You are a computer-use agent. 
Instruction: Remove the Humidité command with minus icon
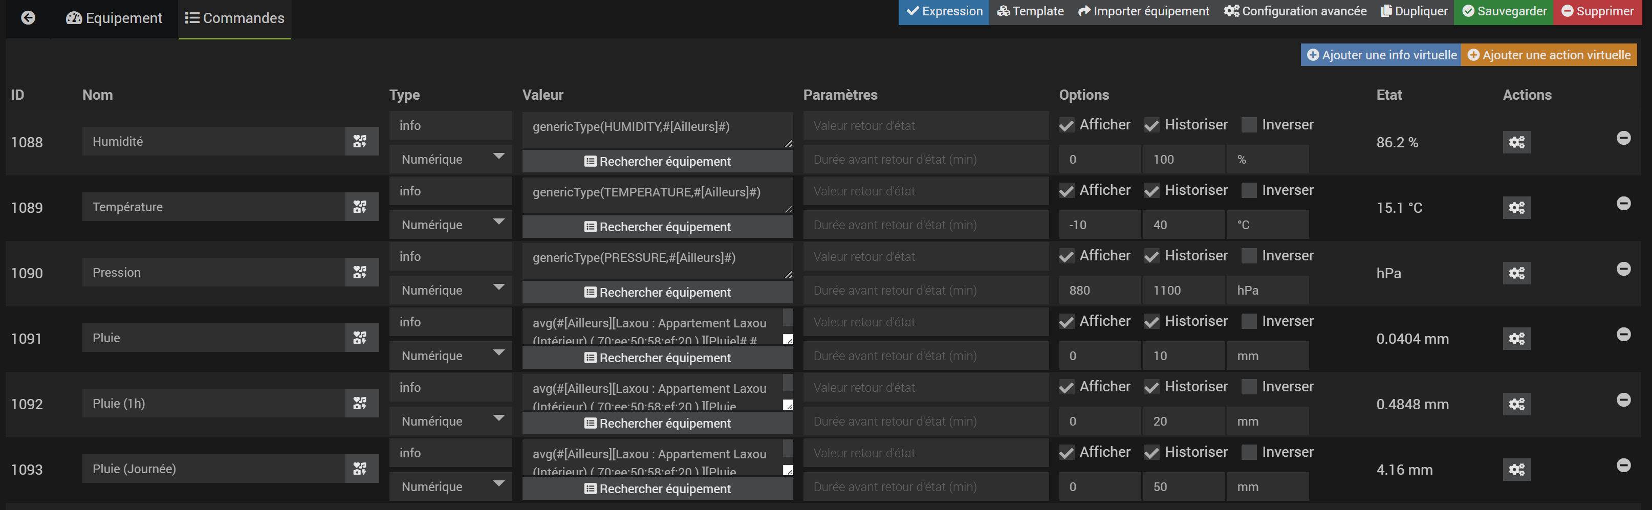1623,138
